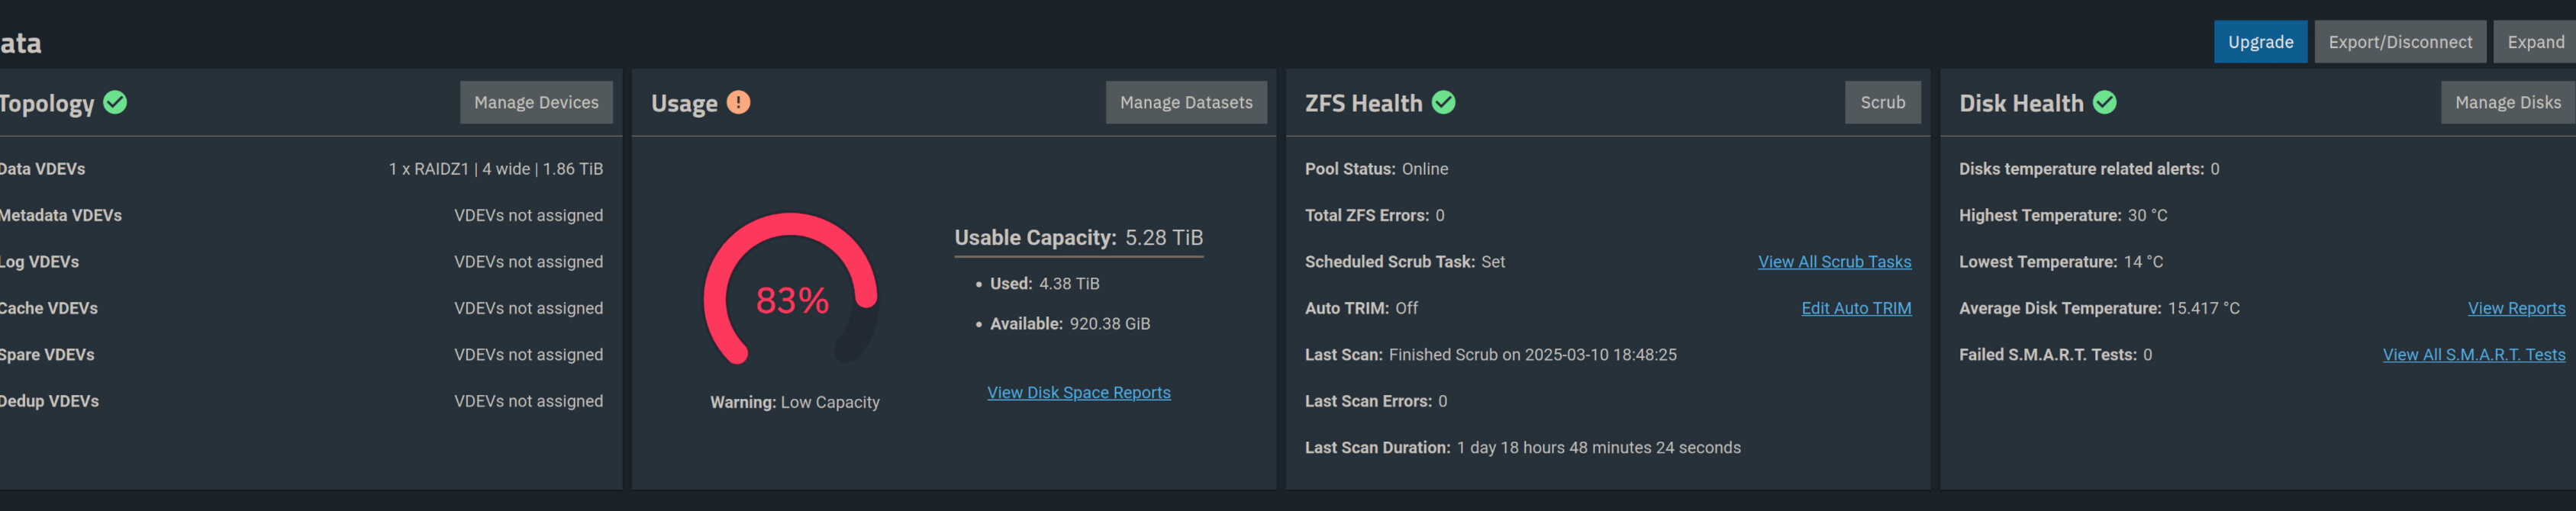The image size is (2576, 511).
Task: Open View Disk Space Reports link
Action: [1078, 392]
